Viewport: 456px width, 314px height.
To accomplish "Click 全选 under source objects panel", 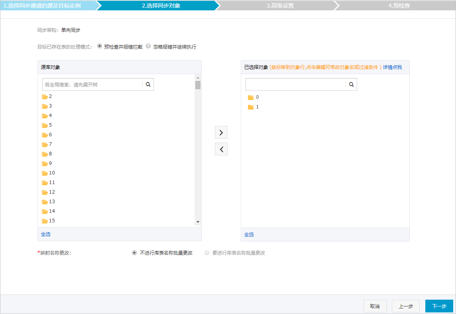I will click(46, 234).
